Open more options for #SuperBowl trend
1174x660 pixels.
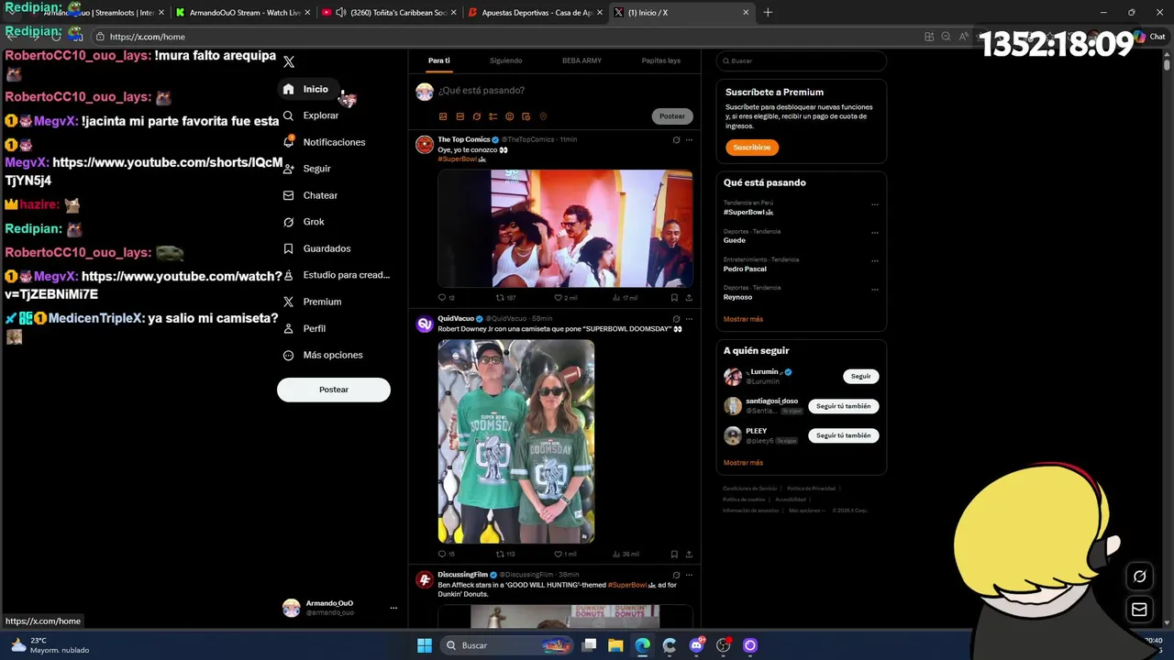(875, 204)
